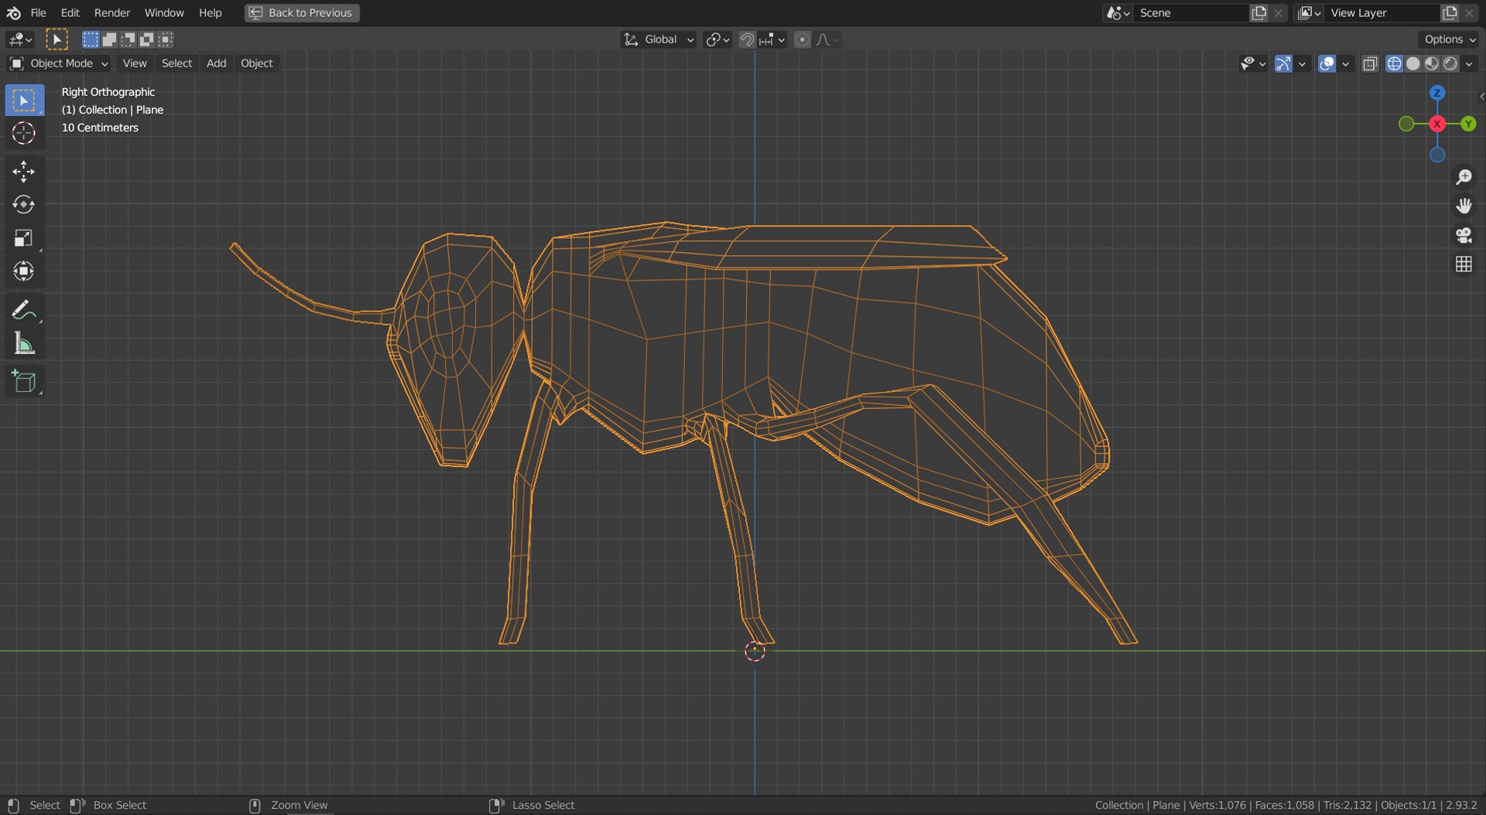Click the Y axis on navigation gizmo
The width and height of the screenshot is (1486, 815).
[1468, 124]
